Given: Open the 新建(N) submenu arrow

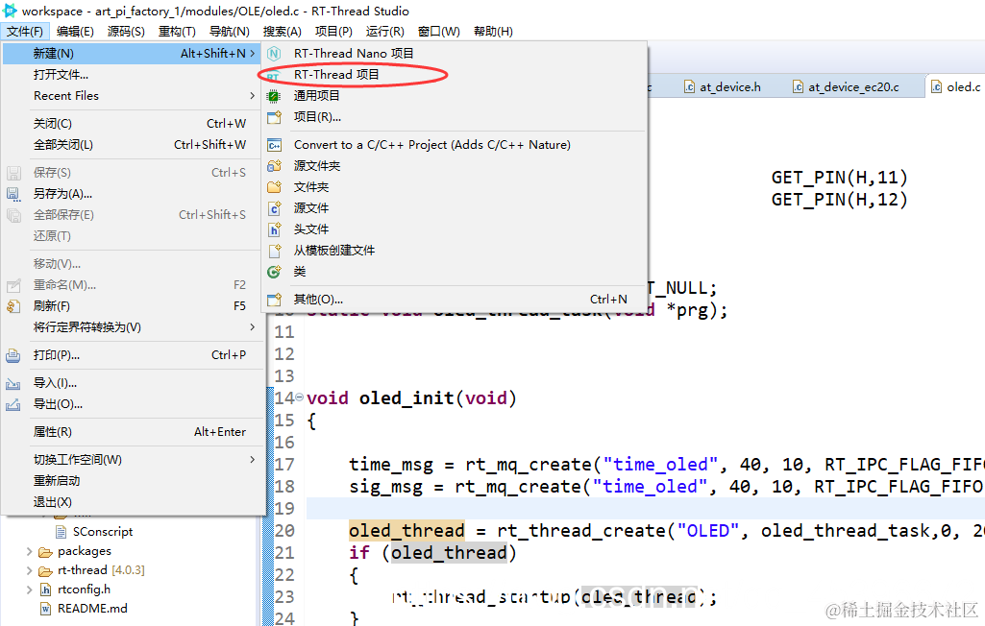Looking at the screenshot, I should [253, 54].
